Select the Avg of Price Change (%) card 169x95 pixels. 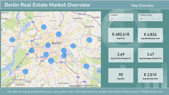click(x=121, y=55)
